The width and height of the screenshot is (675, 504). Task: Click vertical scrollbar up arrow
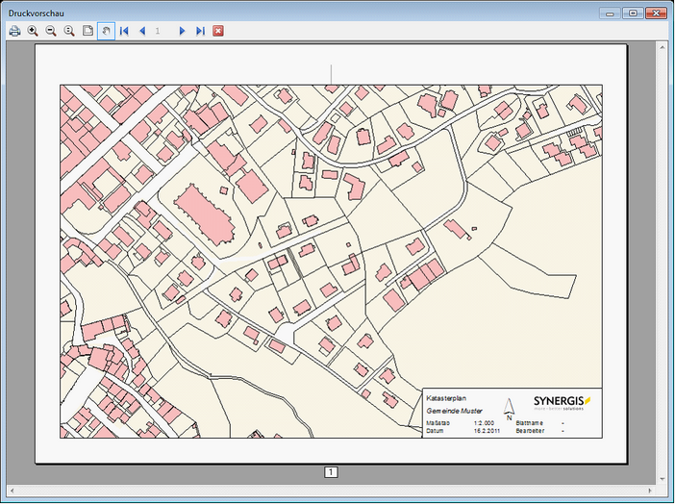pos(662,47)
